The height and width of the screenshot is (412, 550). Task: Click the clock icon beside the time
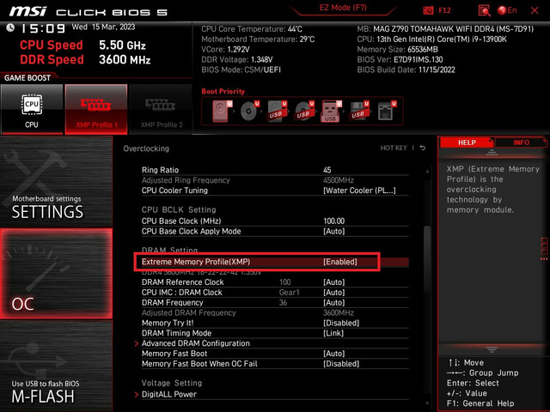click(x=10, y=27)
